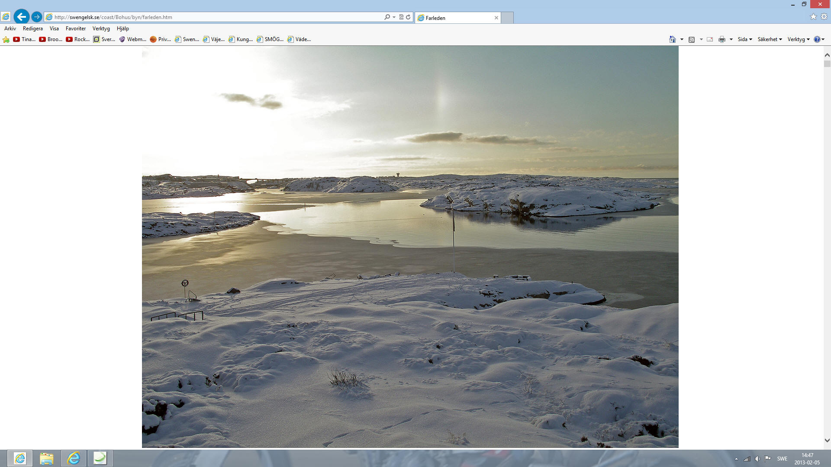
Task: Open the Redigera menu
Action: 33,29
